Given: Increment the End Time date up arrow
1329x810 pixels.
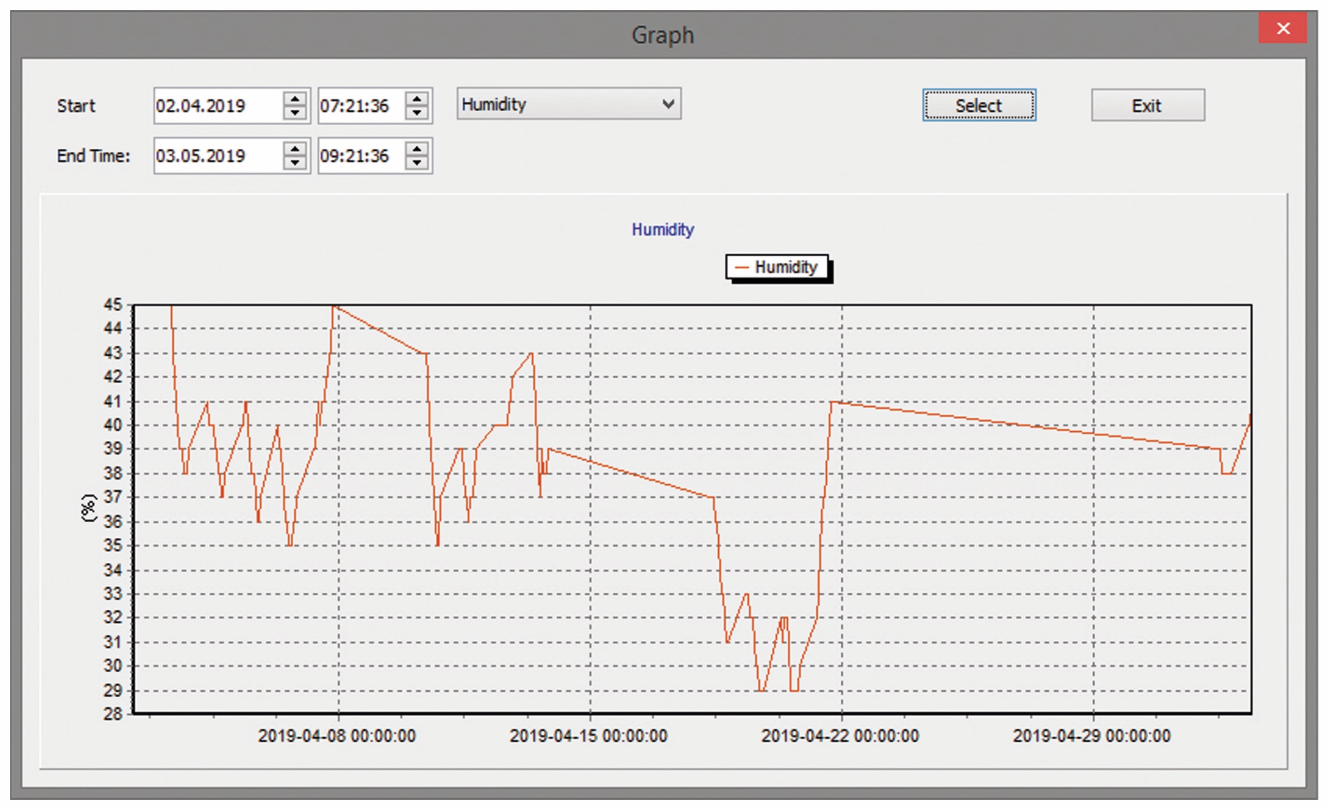Looking at the screenshot, I should 295,149.
